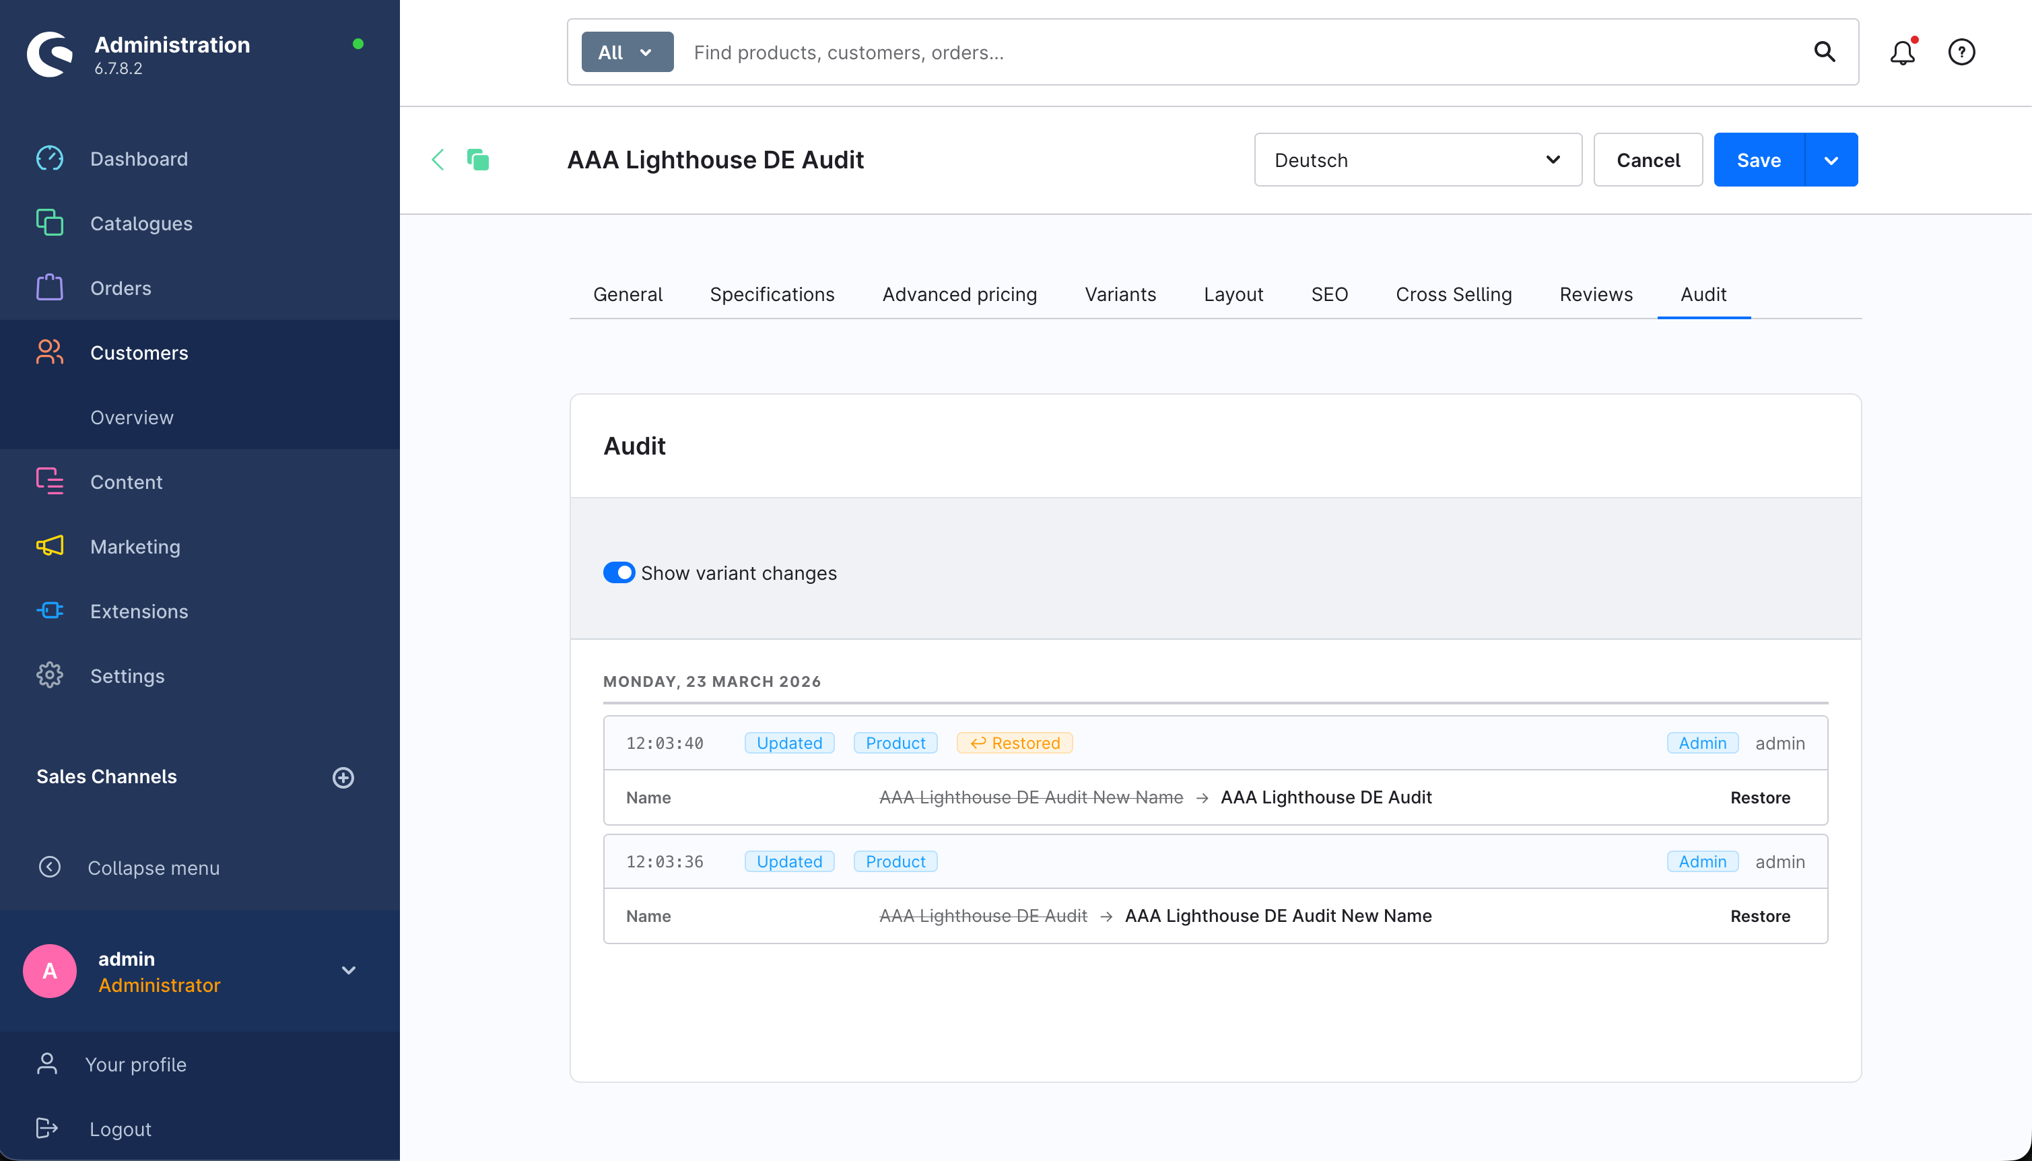2032x1161 pixels.
Task: Click the orange Restored badge
Action: tap(1014, 742)
